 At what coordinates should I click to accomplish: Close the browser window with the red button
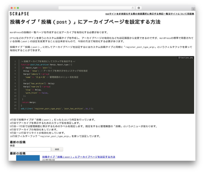point(12,8)
